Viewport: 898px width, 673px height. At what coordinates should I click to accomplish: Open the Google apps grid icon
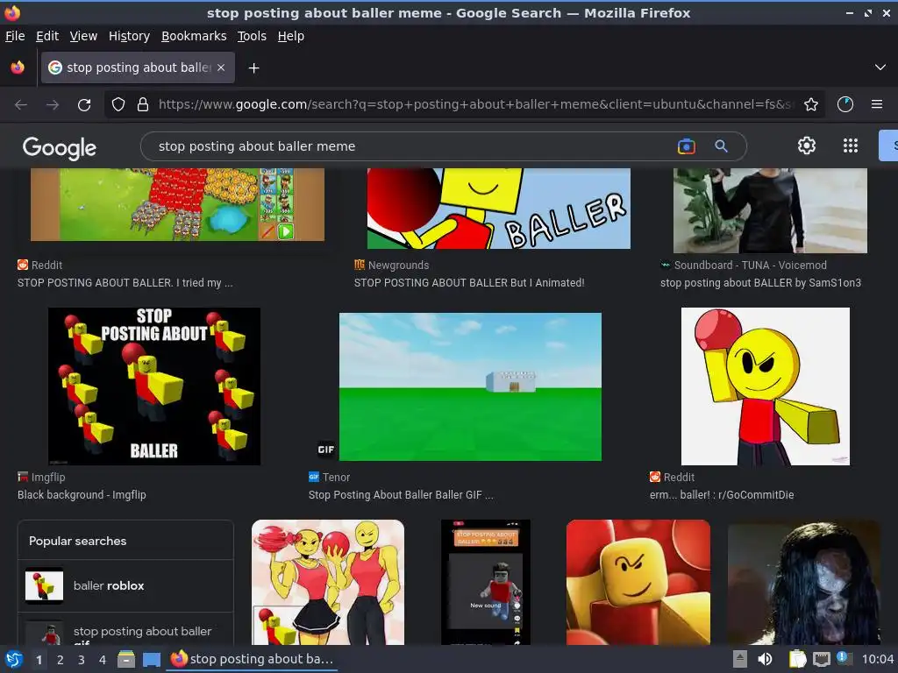coord(851,146)
